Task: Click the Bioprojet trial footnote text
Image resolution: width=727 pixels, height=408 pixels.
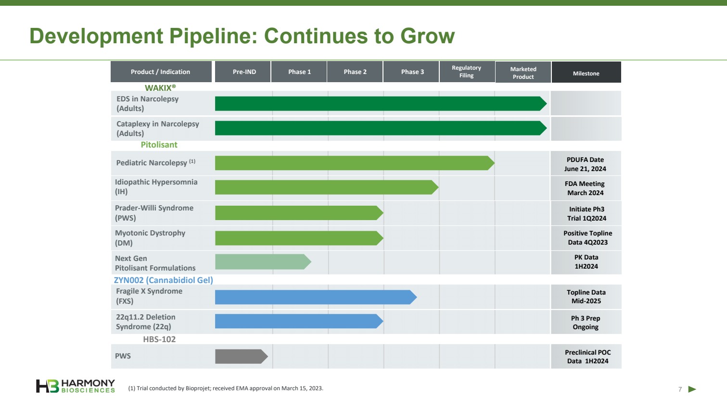Action: [x=226, y=388]
